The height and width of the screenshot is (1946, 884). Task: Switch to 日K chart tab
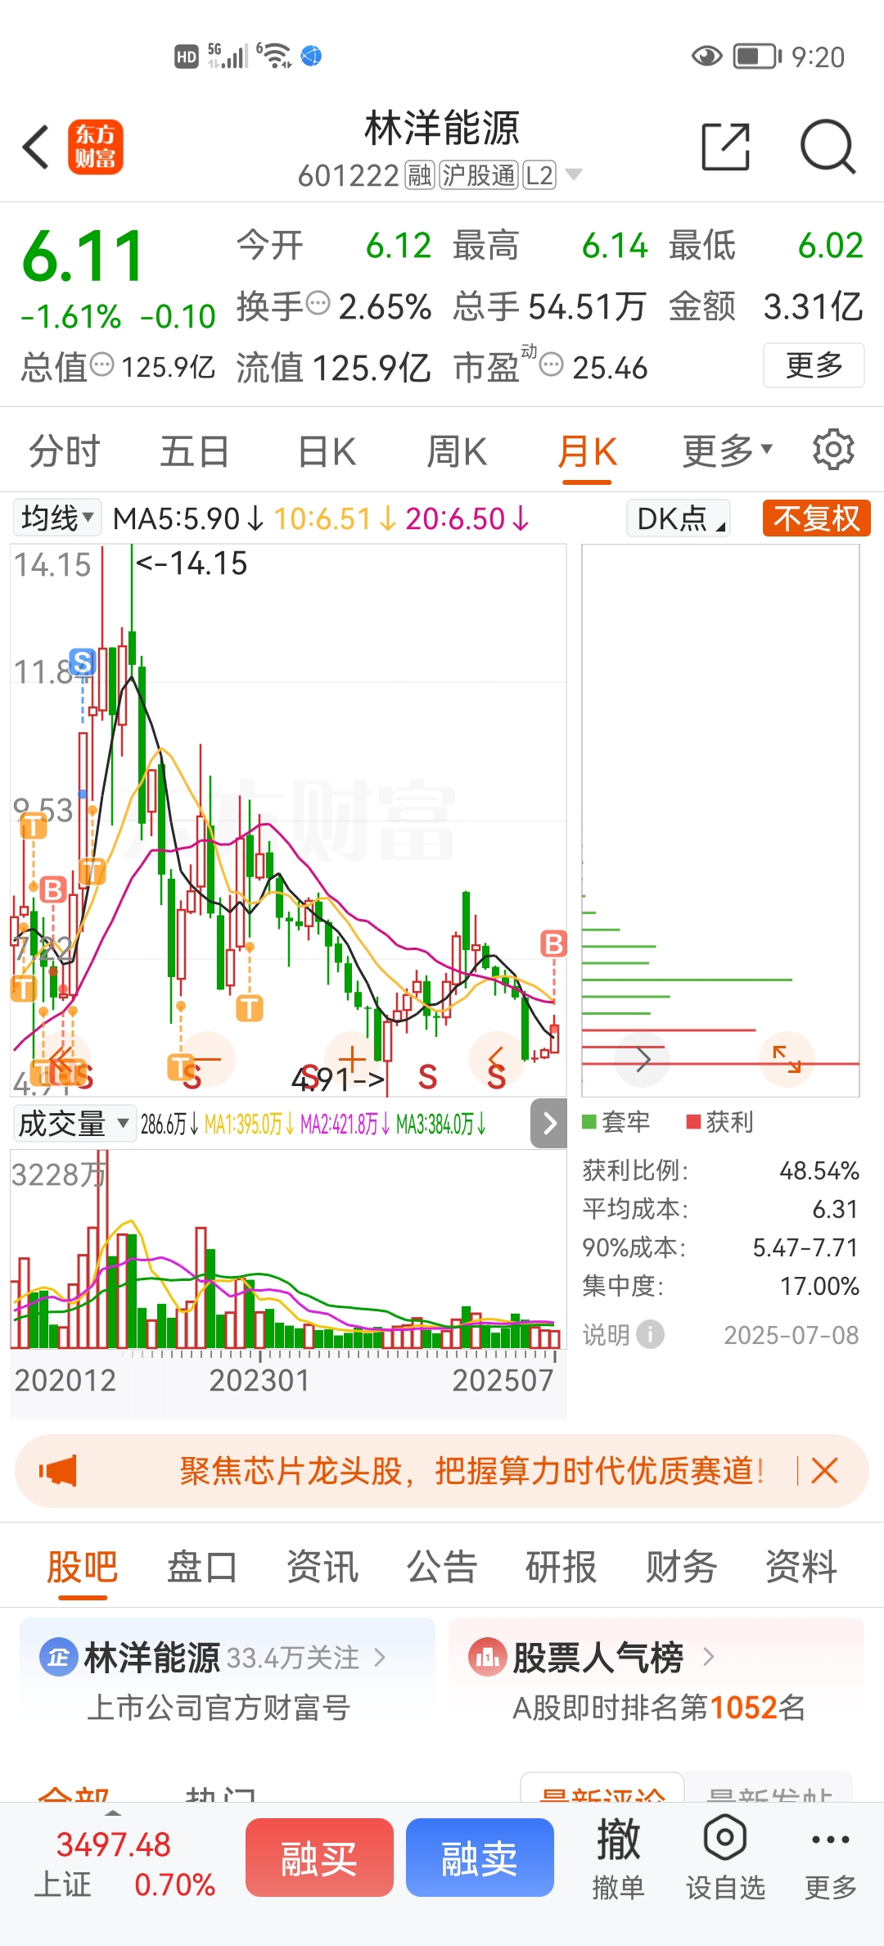tap(327, 451)
